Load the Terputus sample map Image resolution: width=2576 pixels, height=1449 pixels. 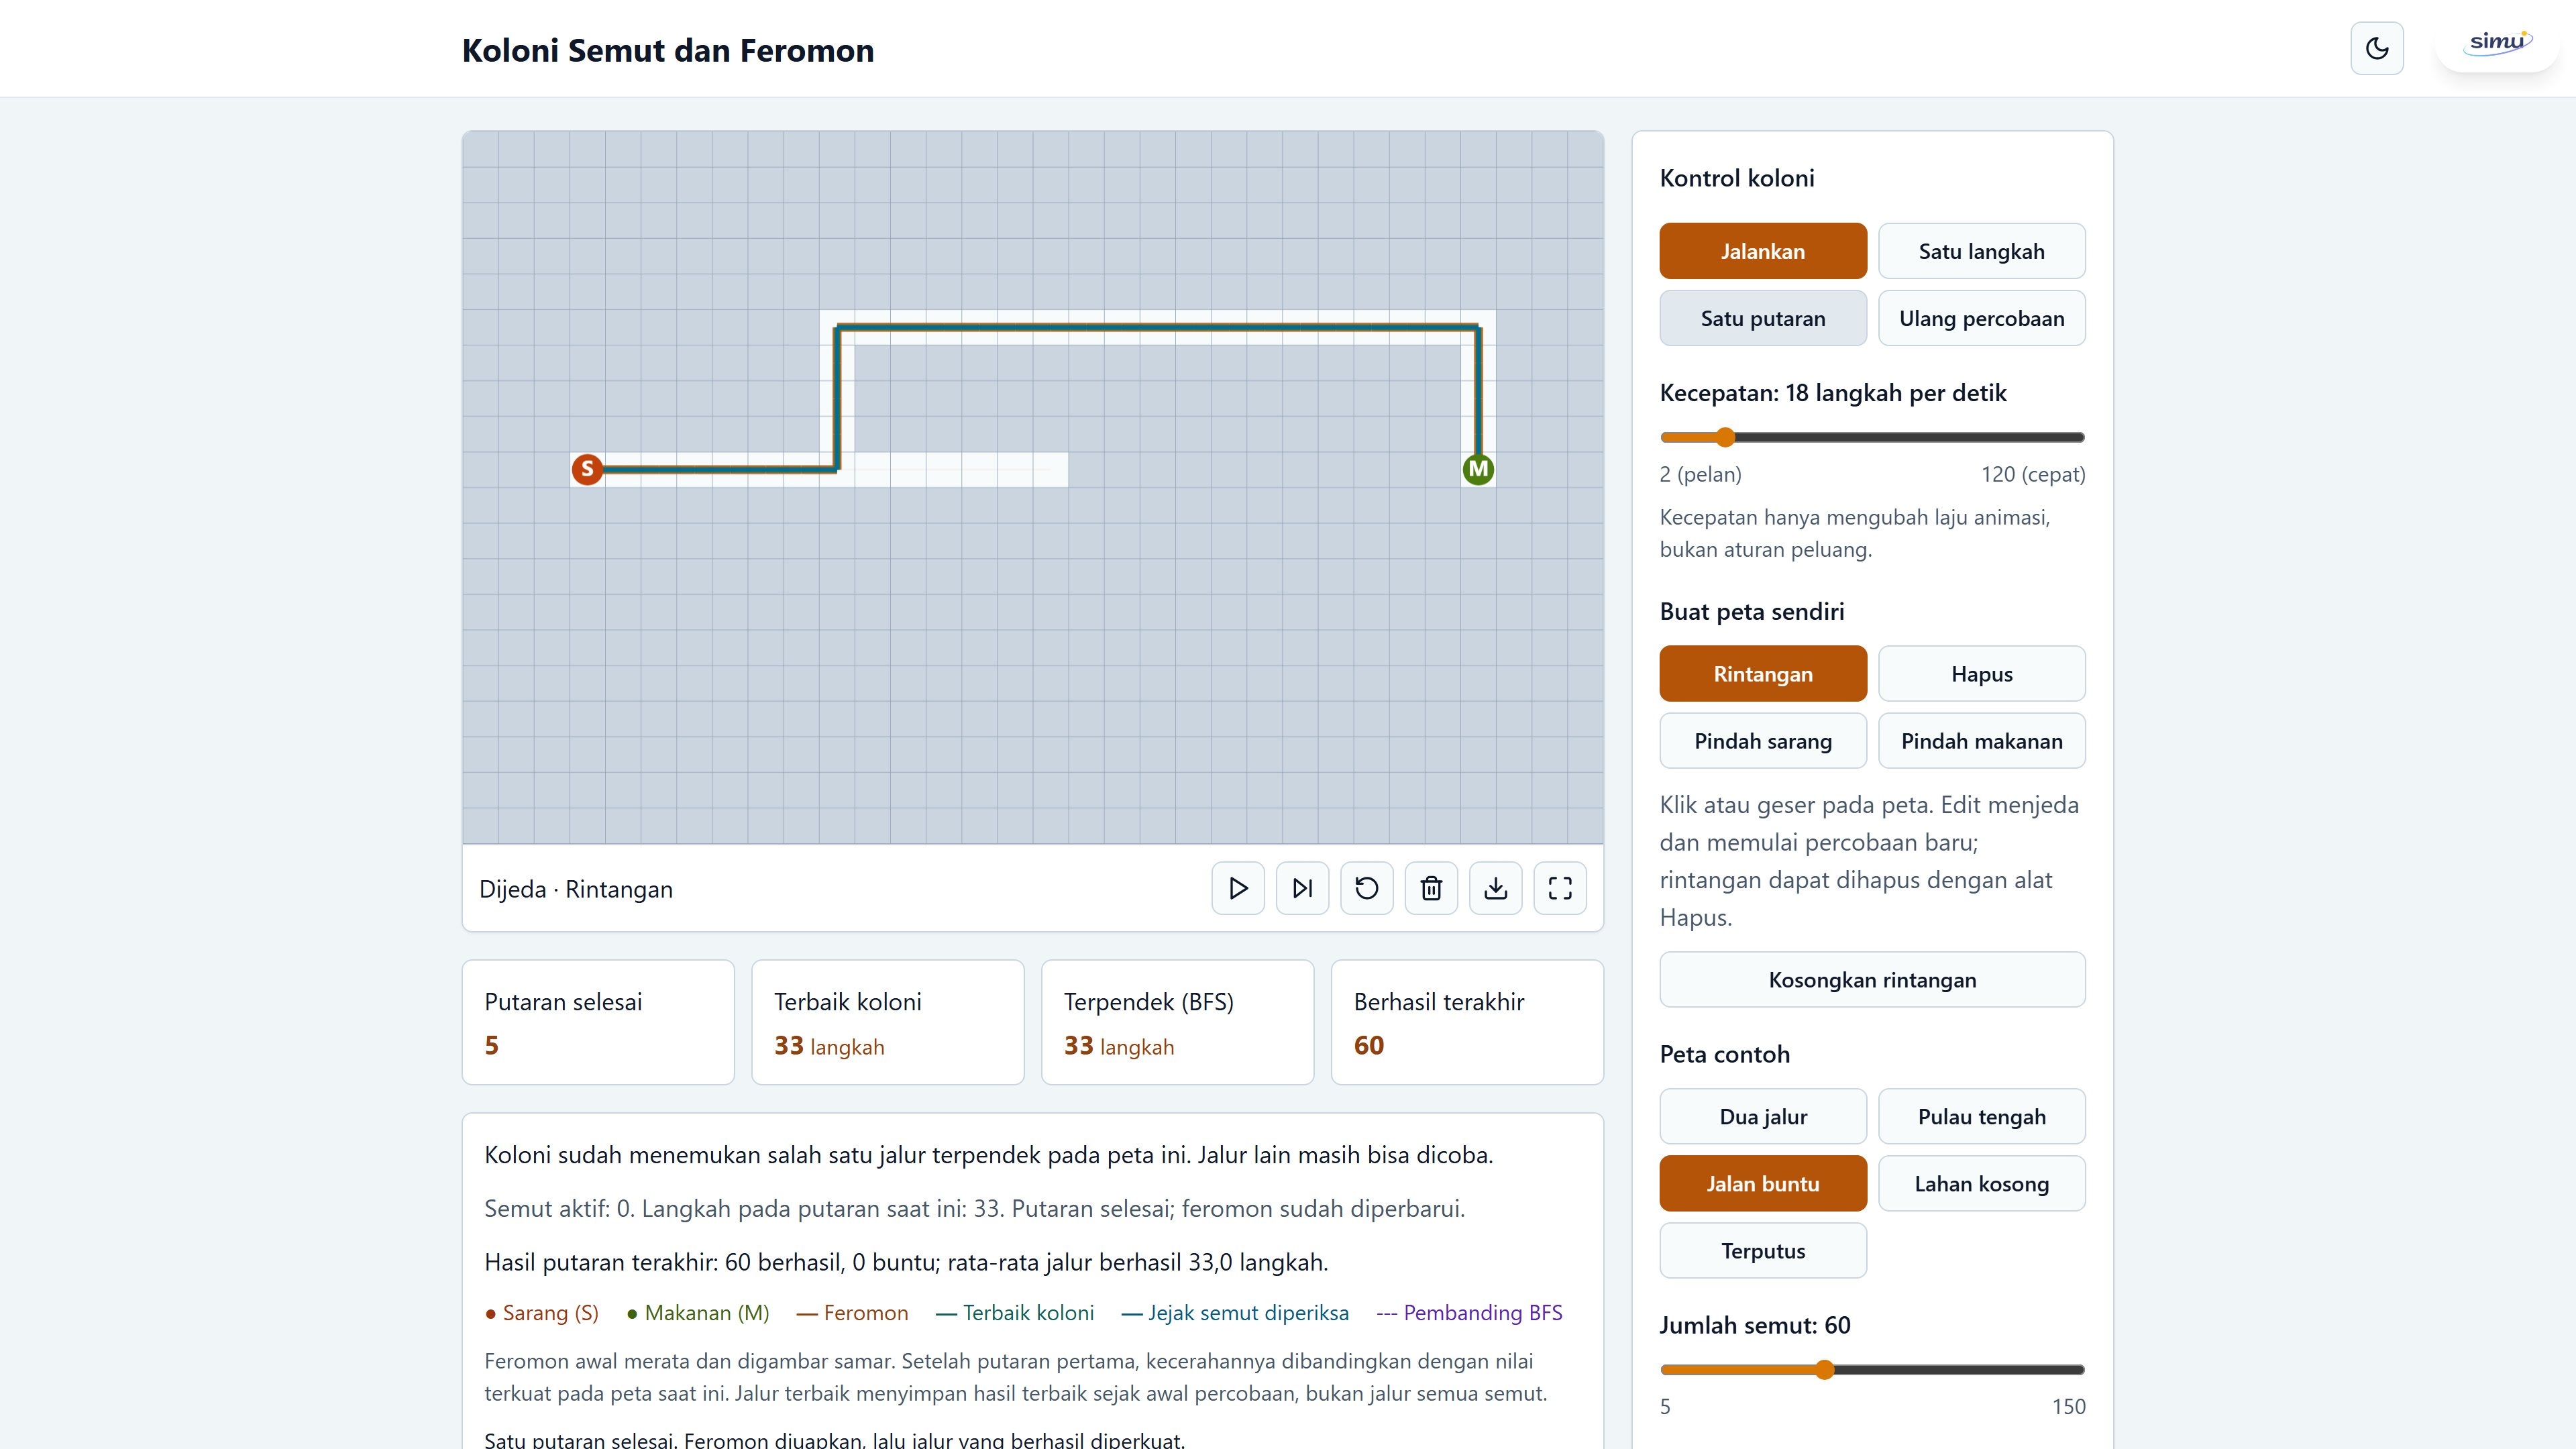[1763, 1251]
